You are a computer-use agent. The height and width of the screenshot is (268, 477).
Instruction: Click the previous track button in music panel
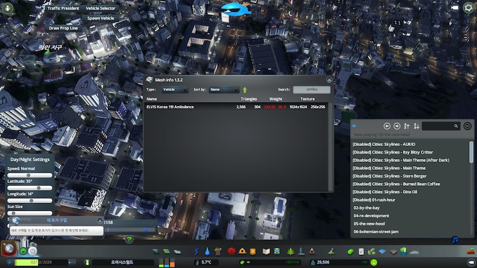pos(387,126)
